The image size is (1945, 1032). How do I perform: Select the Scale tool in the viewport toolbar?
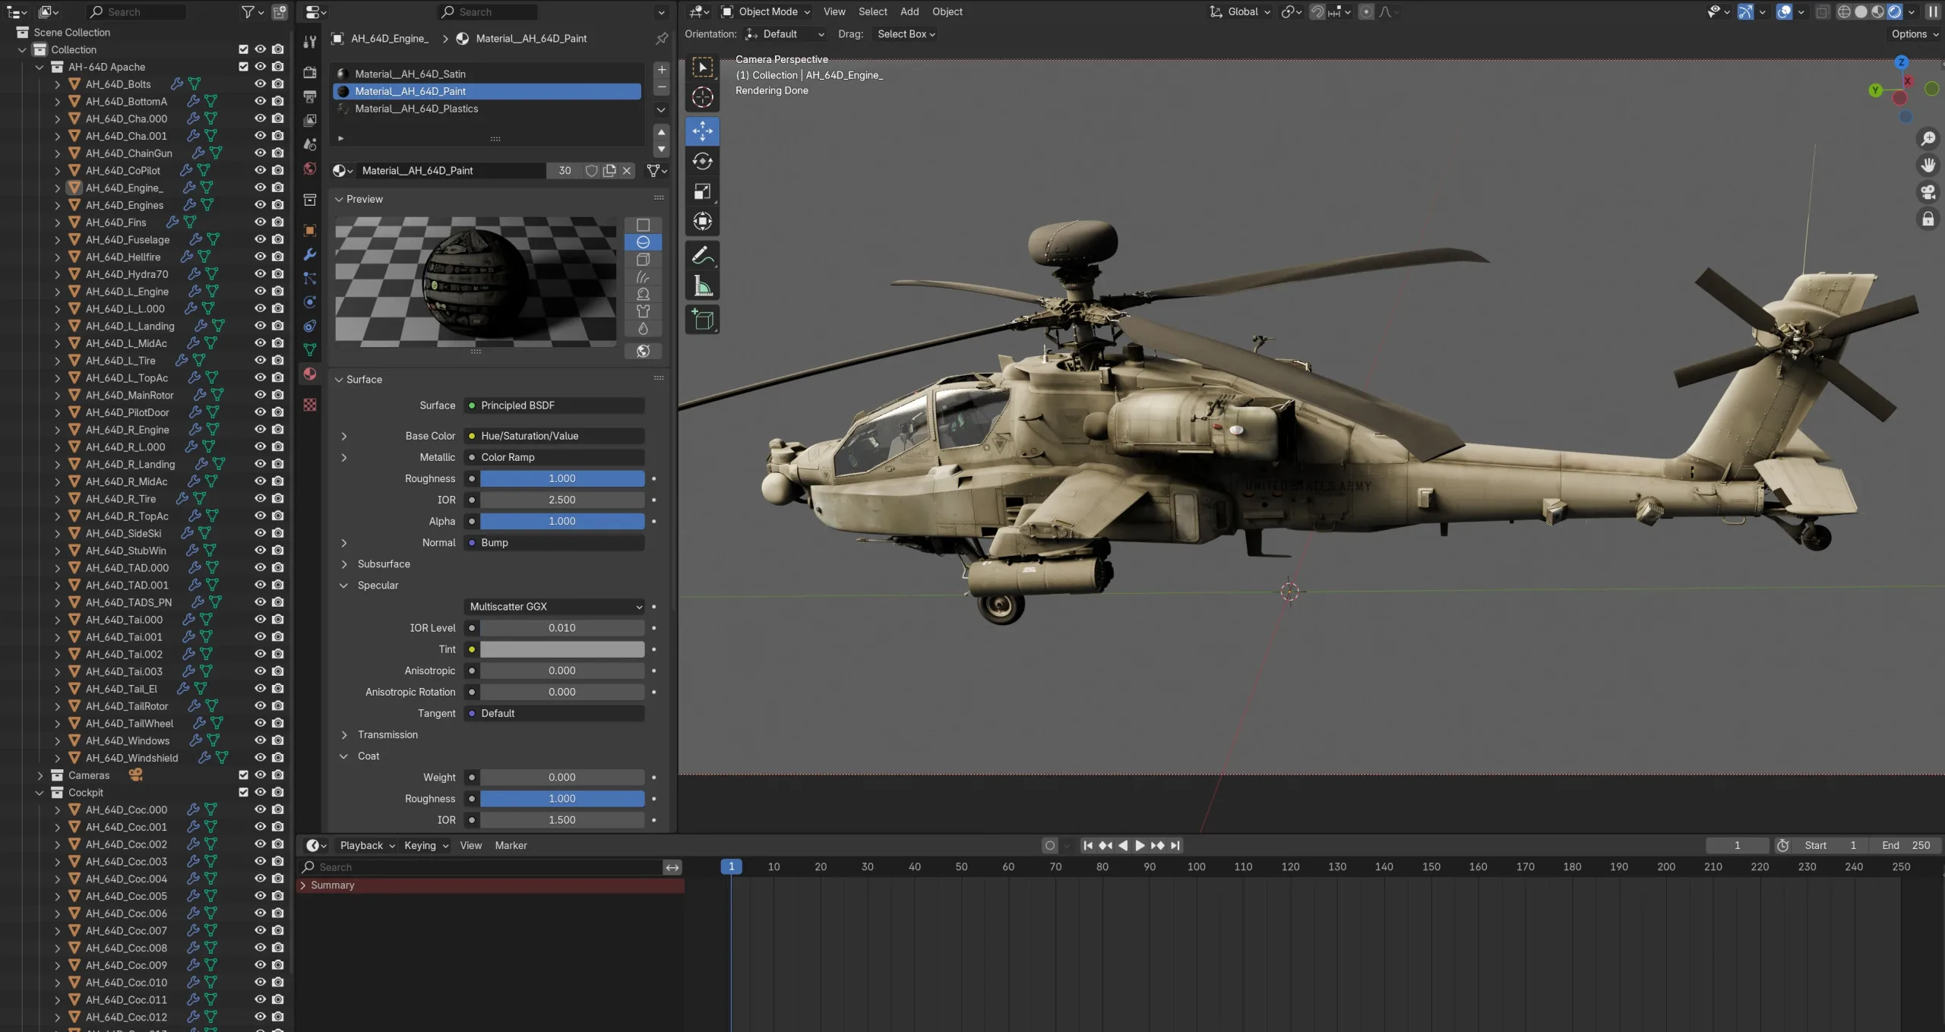[702, 191]
